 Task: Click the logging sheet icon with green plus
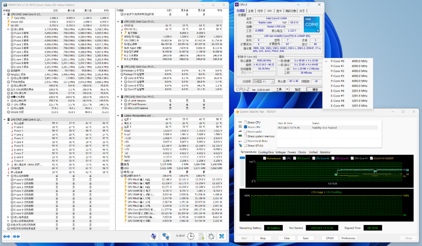(x=201, y=236)
